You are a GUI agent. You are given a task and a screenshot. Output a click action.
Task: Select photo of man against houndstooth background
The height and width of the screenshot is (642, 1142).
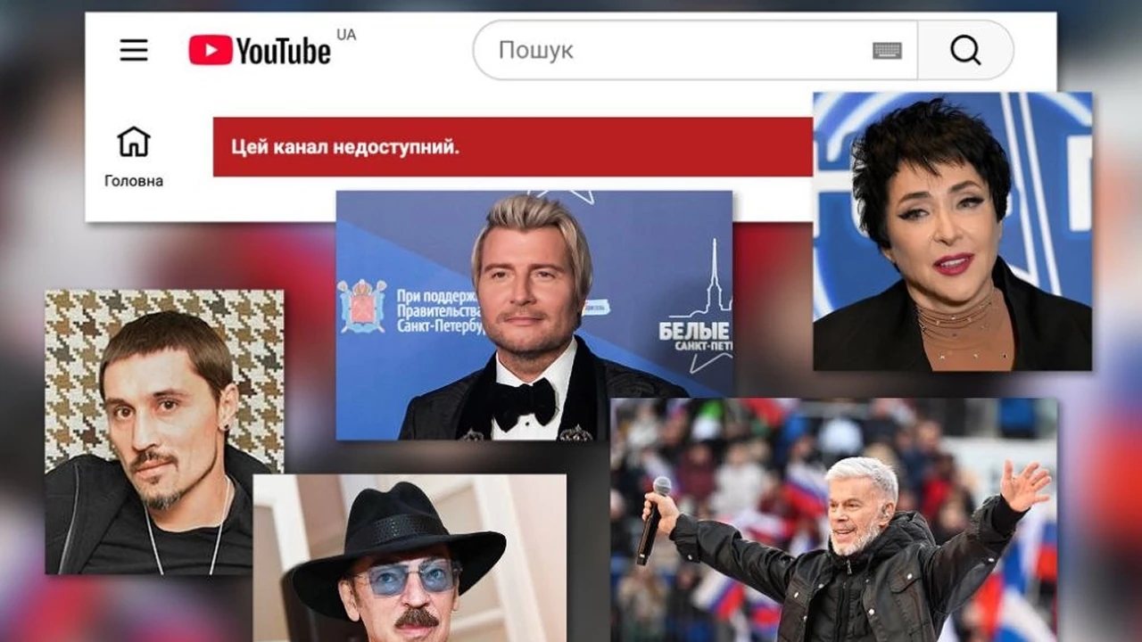point(164,432)
